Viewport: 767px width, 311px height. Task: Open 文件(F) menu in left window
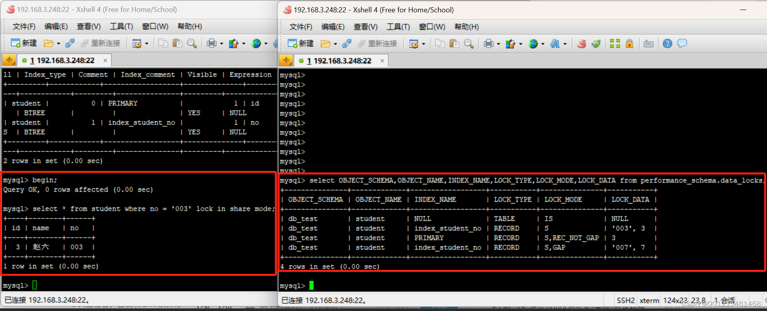point(24,26)
